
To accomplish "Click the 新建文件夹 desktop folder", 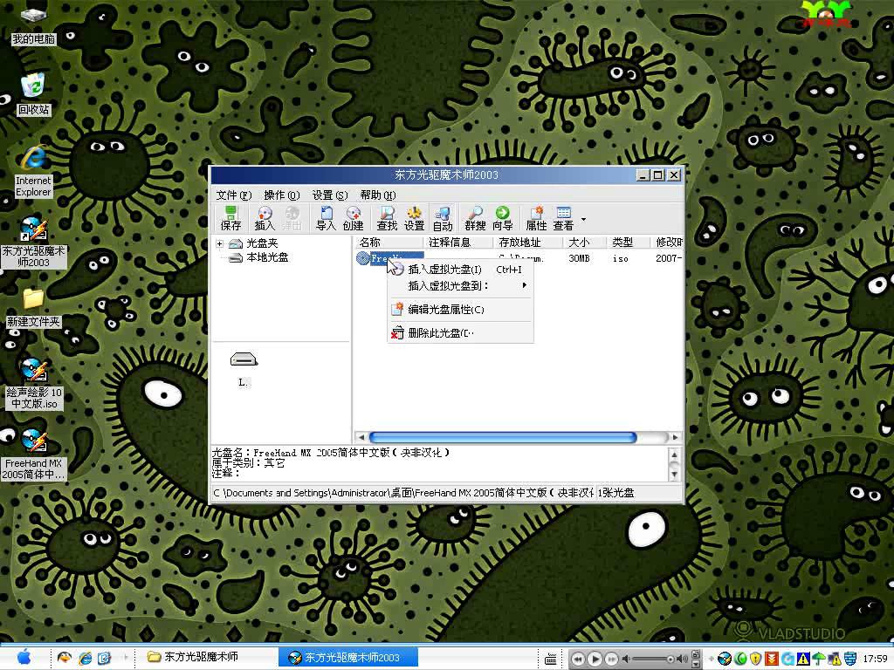I will (x=33, y=308).
